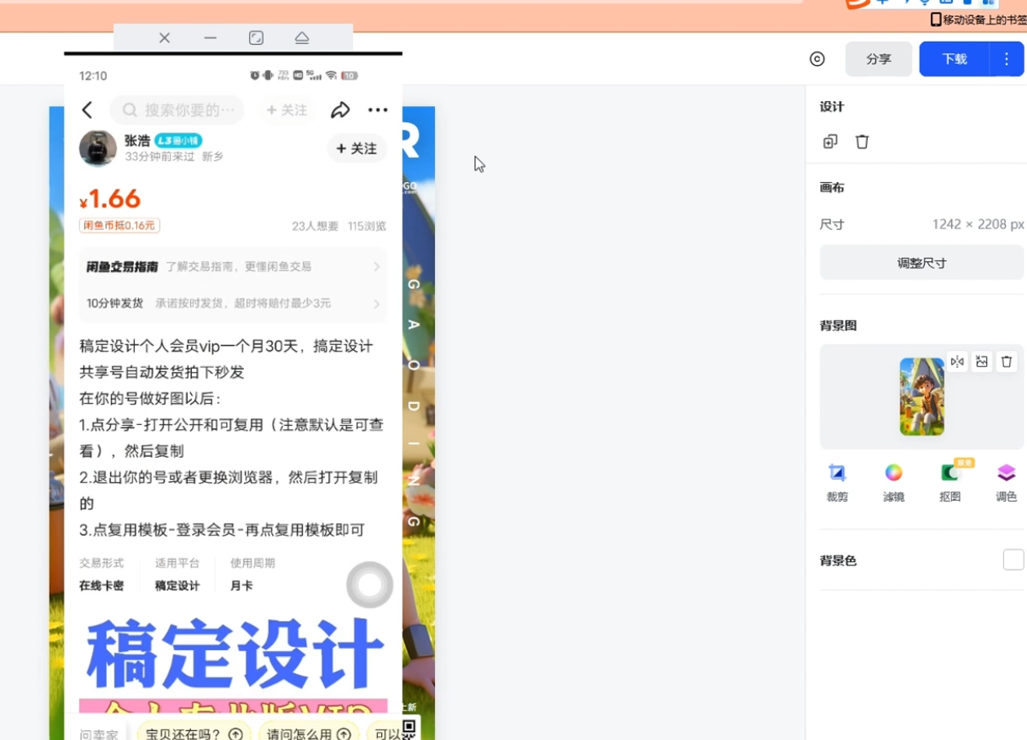Click the 分享 share button
Screen dimensions: 1027x740
tap(878, 59)
